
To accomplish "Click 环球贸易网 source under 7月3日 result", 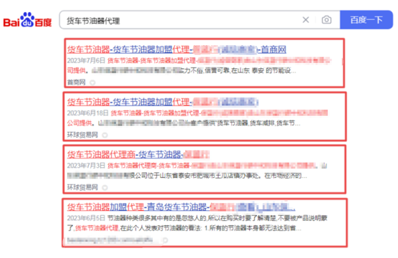I will (82, 188).
